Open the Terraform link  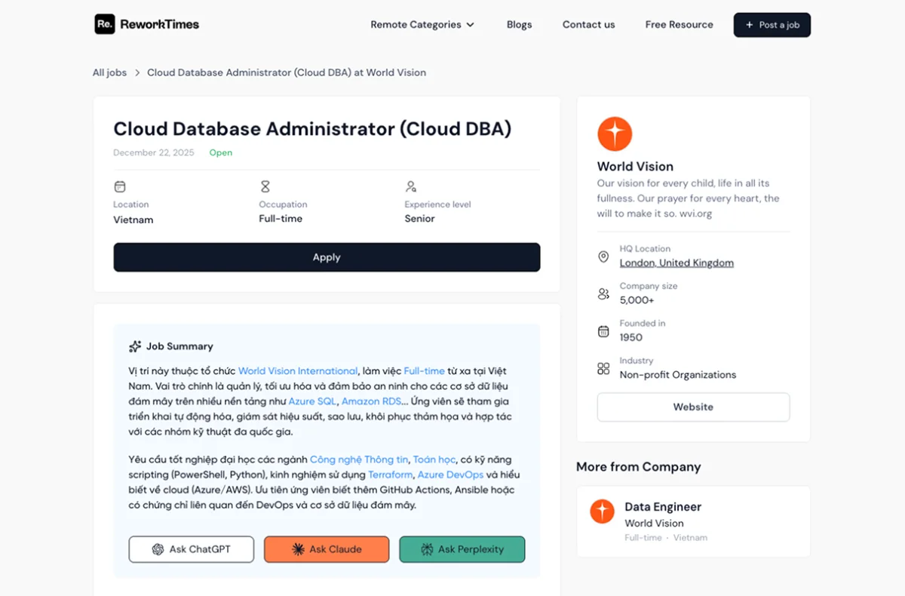(391, 475)
